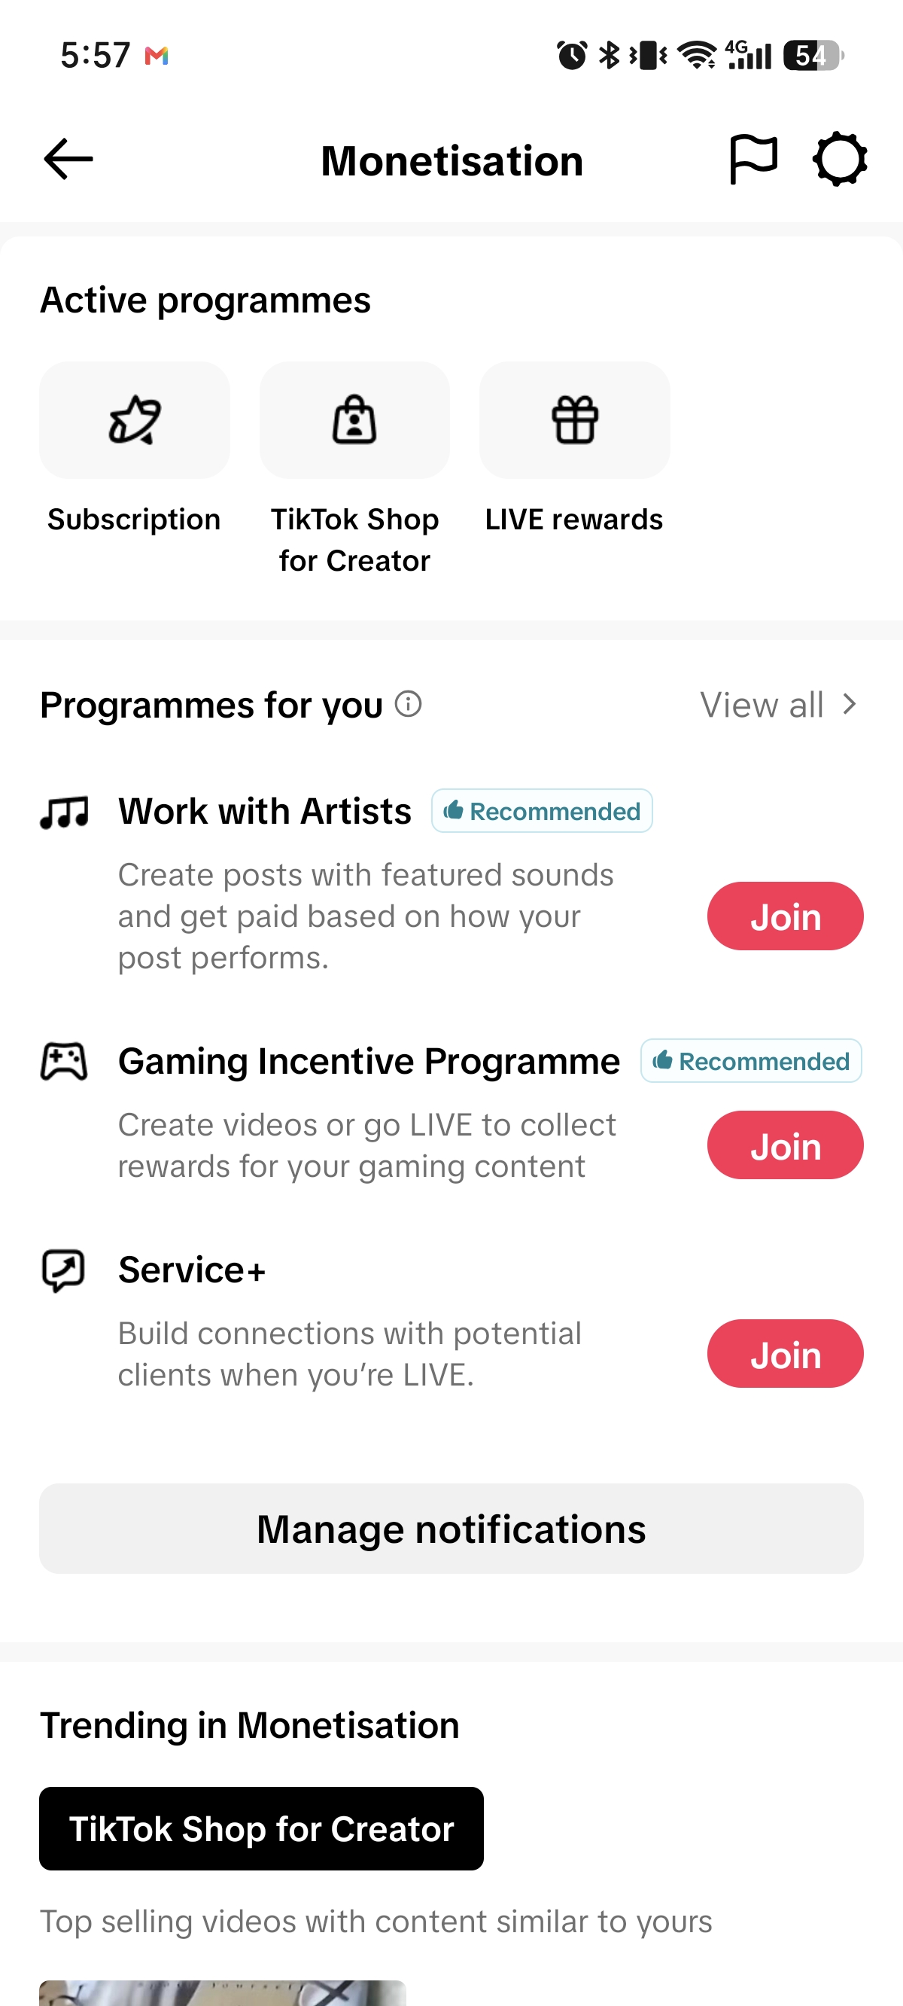Viewport: 903px width, 2006px height.
Task: Open Manage notifications
Action: tap(451, 1529)
